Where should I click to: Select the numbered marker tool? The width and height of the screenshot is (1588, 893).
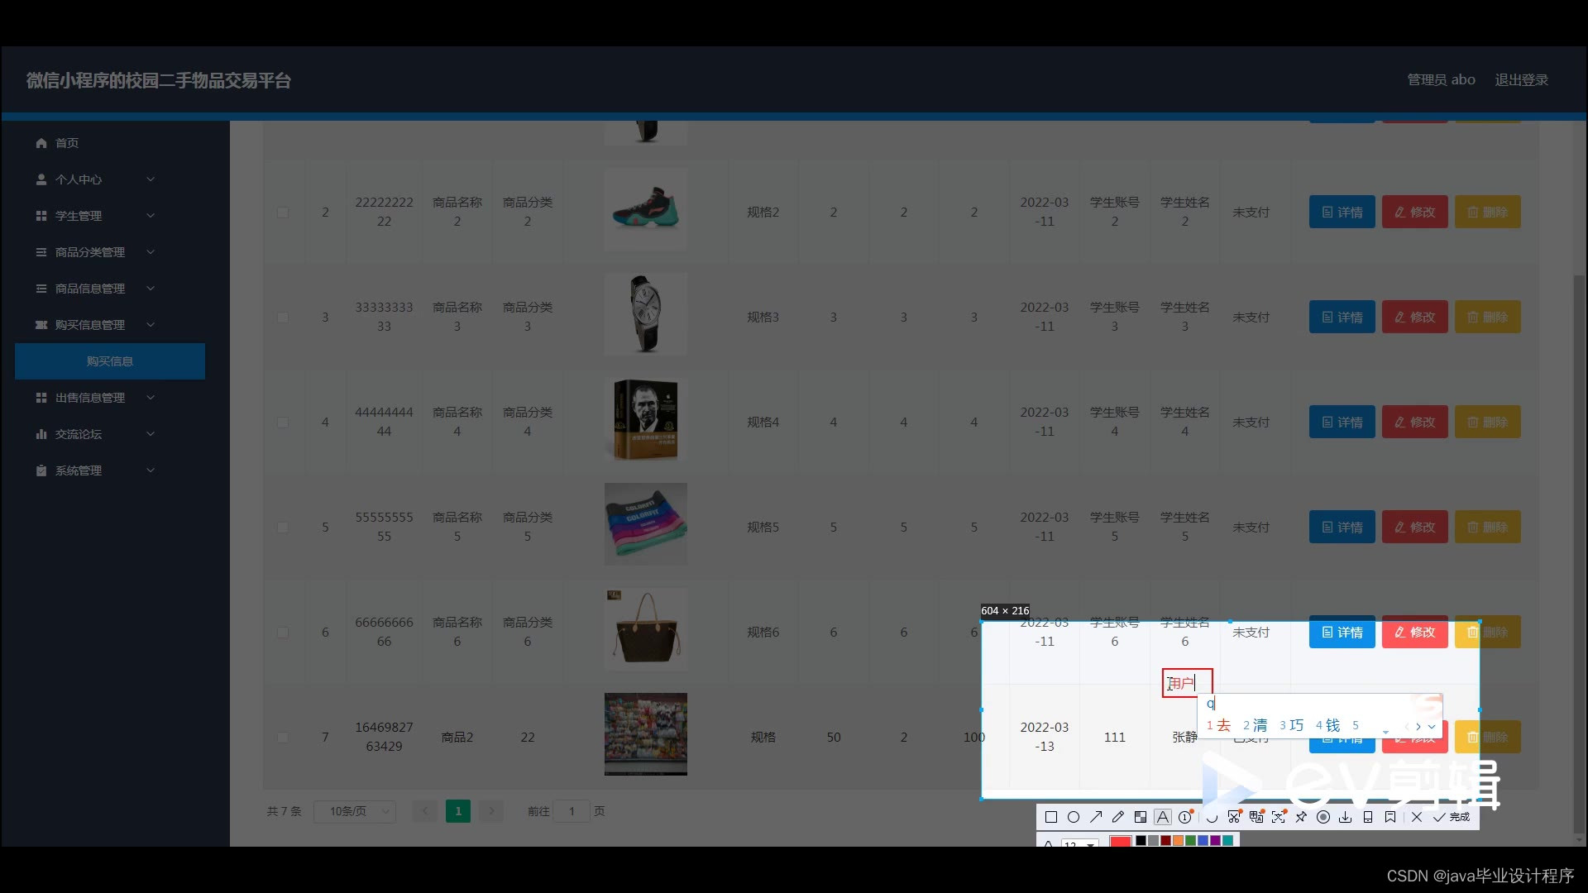coord(1185,817)
